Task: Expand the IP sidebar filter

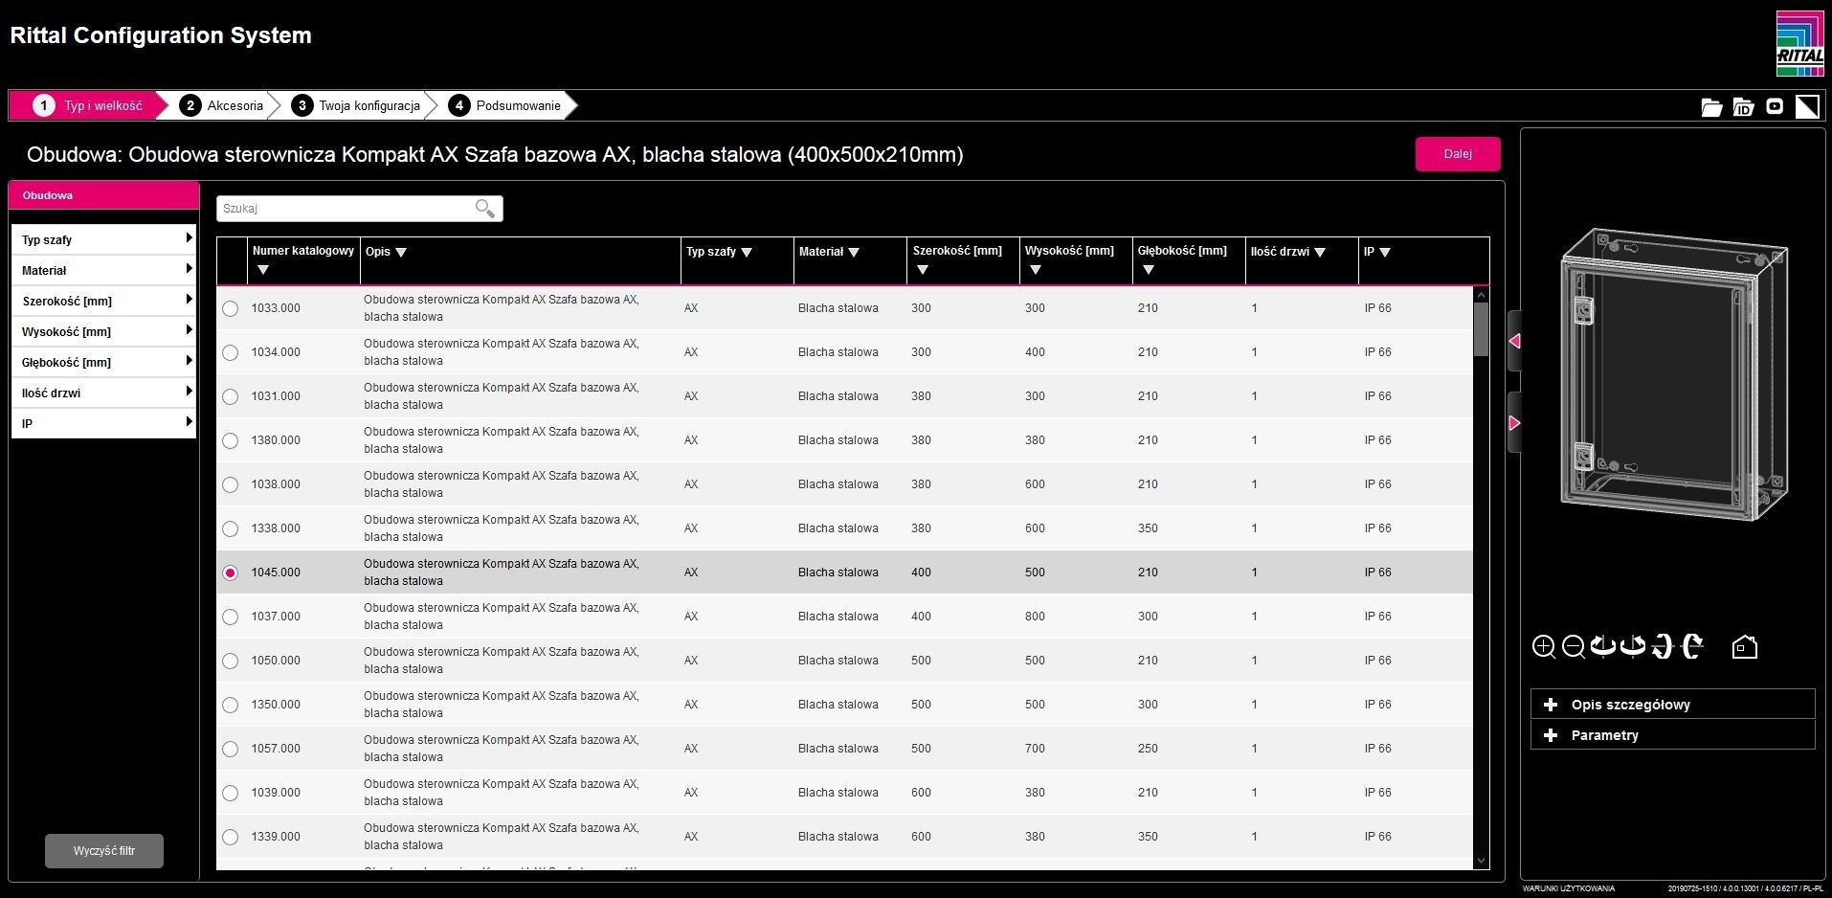Action: [x=104, y=423]
